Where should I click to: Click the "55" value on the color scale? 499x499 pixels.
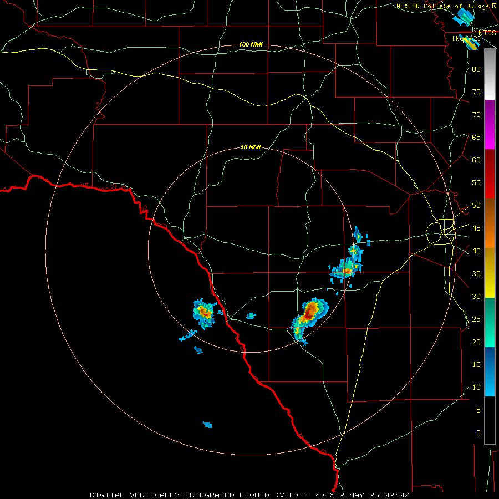tap(476, 183)
